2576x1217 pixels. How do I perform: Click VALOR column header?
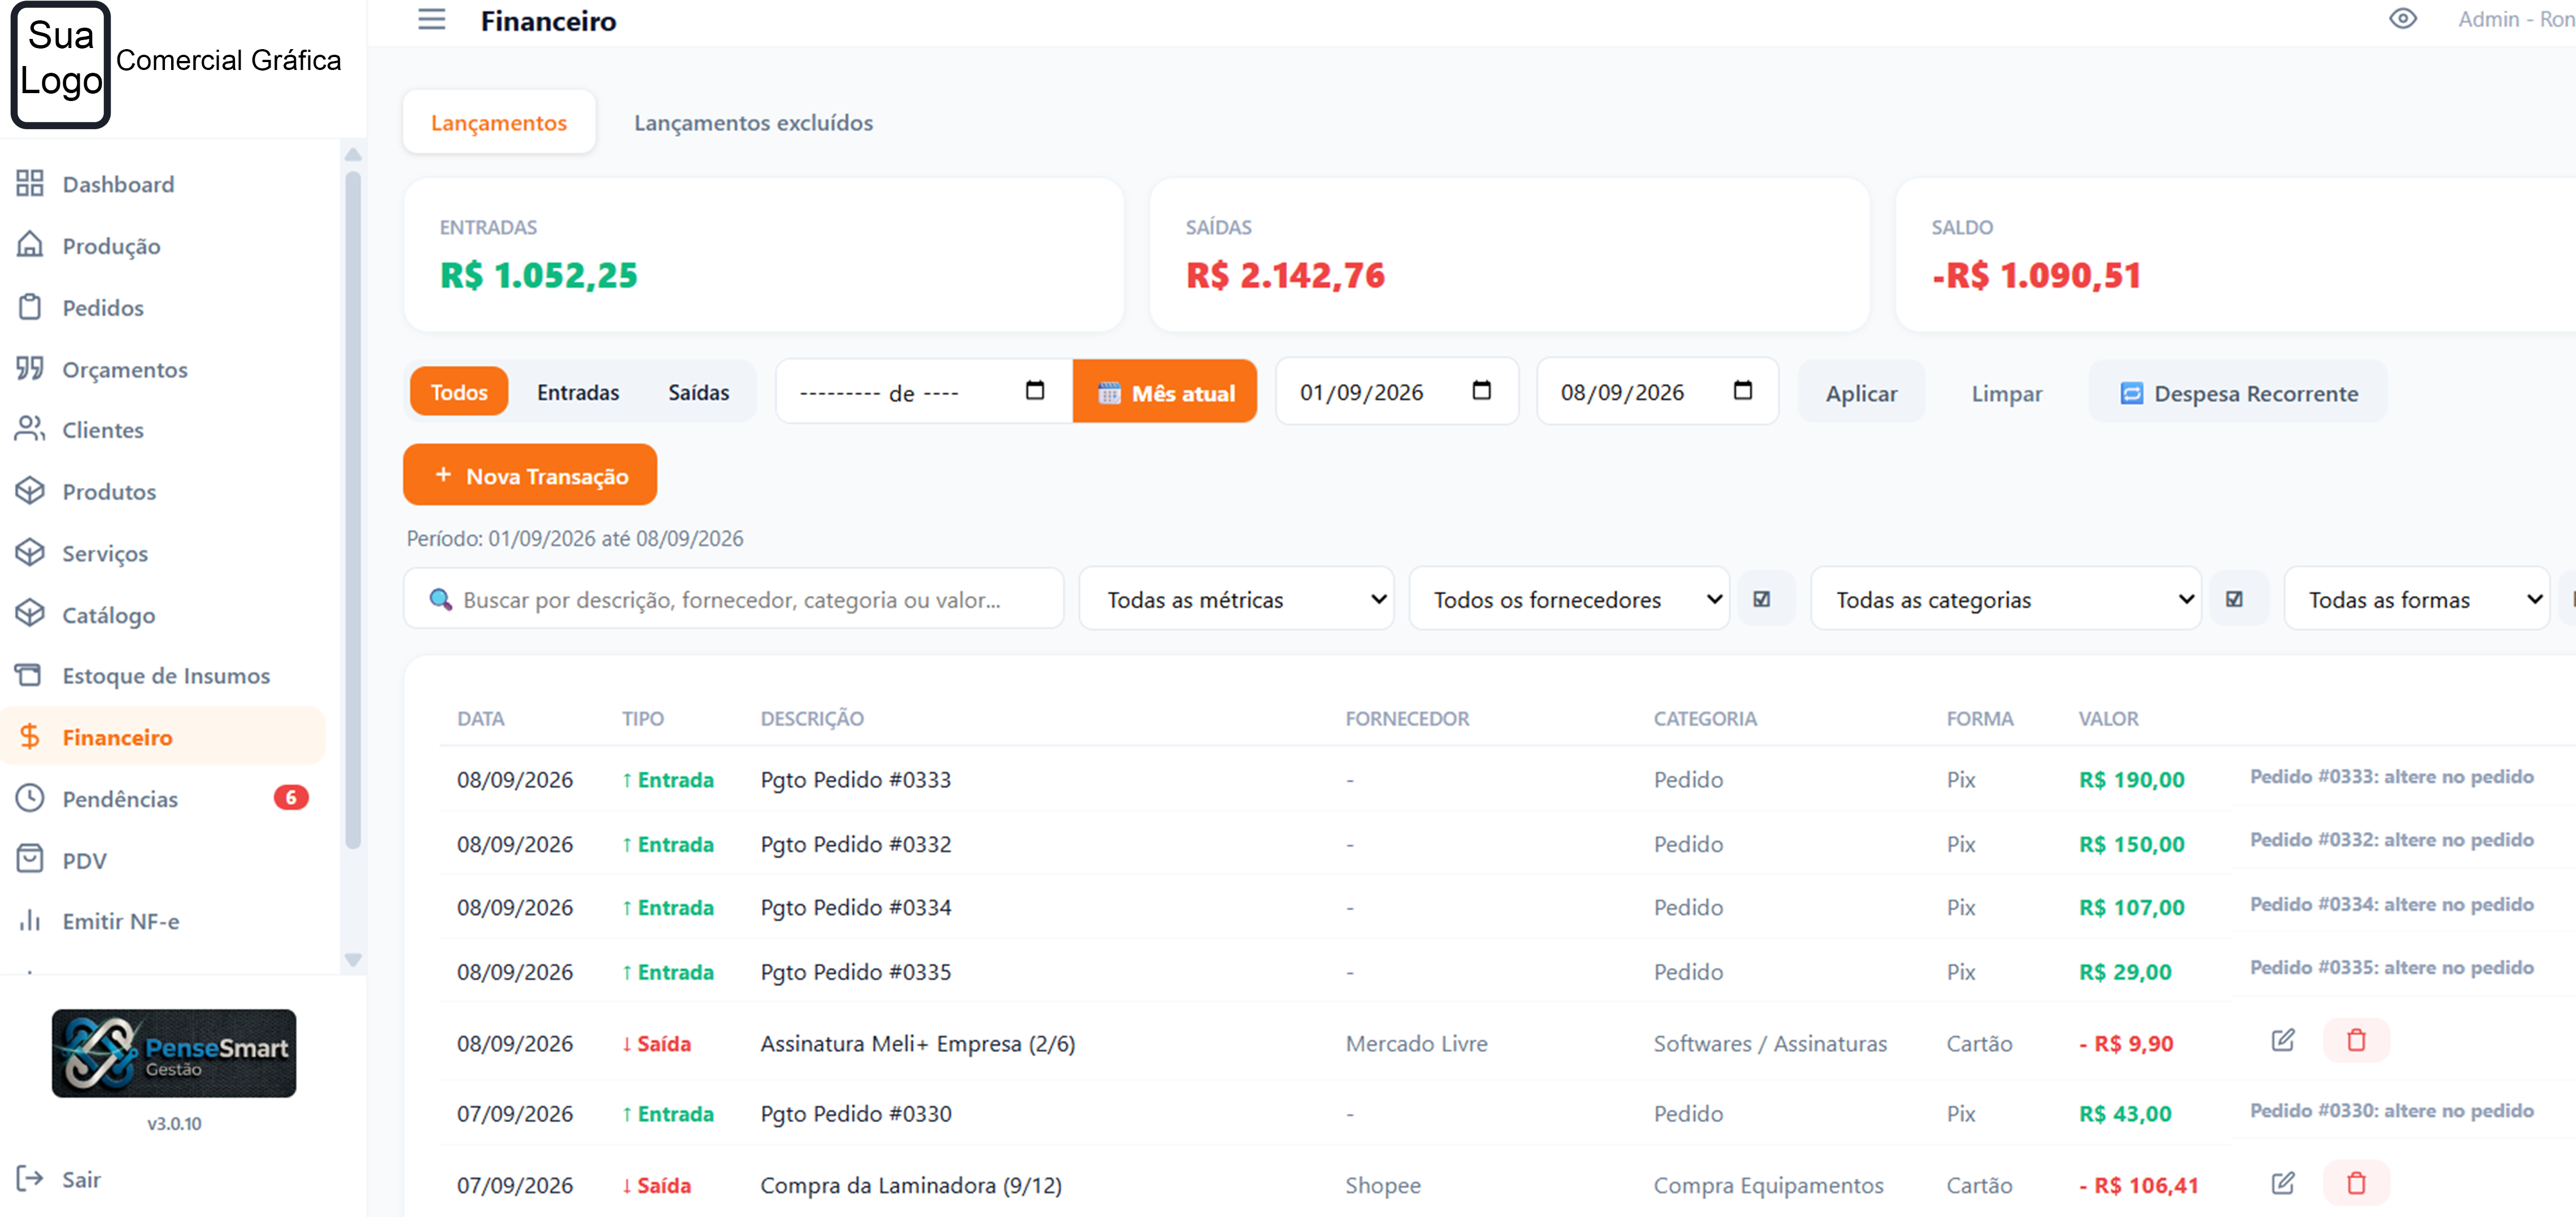[x=2108, y=719]
